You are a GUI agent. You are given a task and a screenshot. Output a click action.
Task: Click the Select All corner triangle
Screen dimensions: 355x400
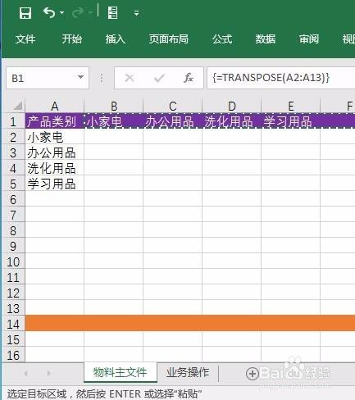[x=17, y=106]
